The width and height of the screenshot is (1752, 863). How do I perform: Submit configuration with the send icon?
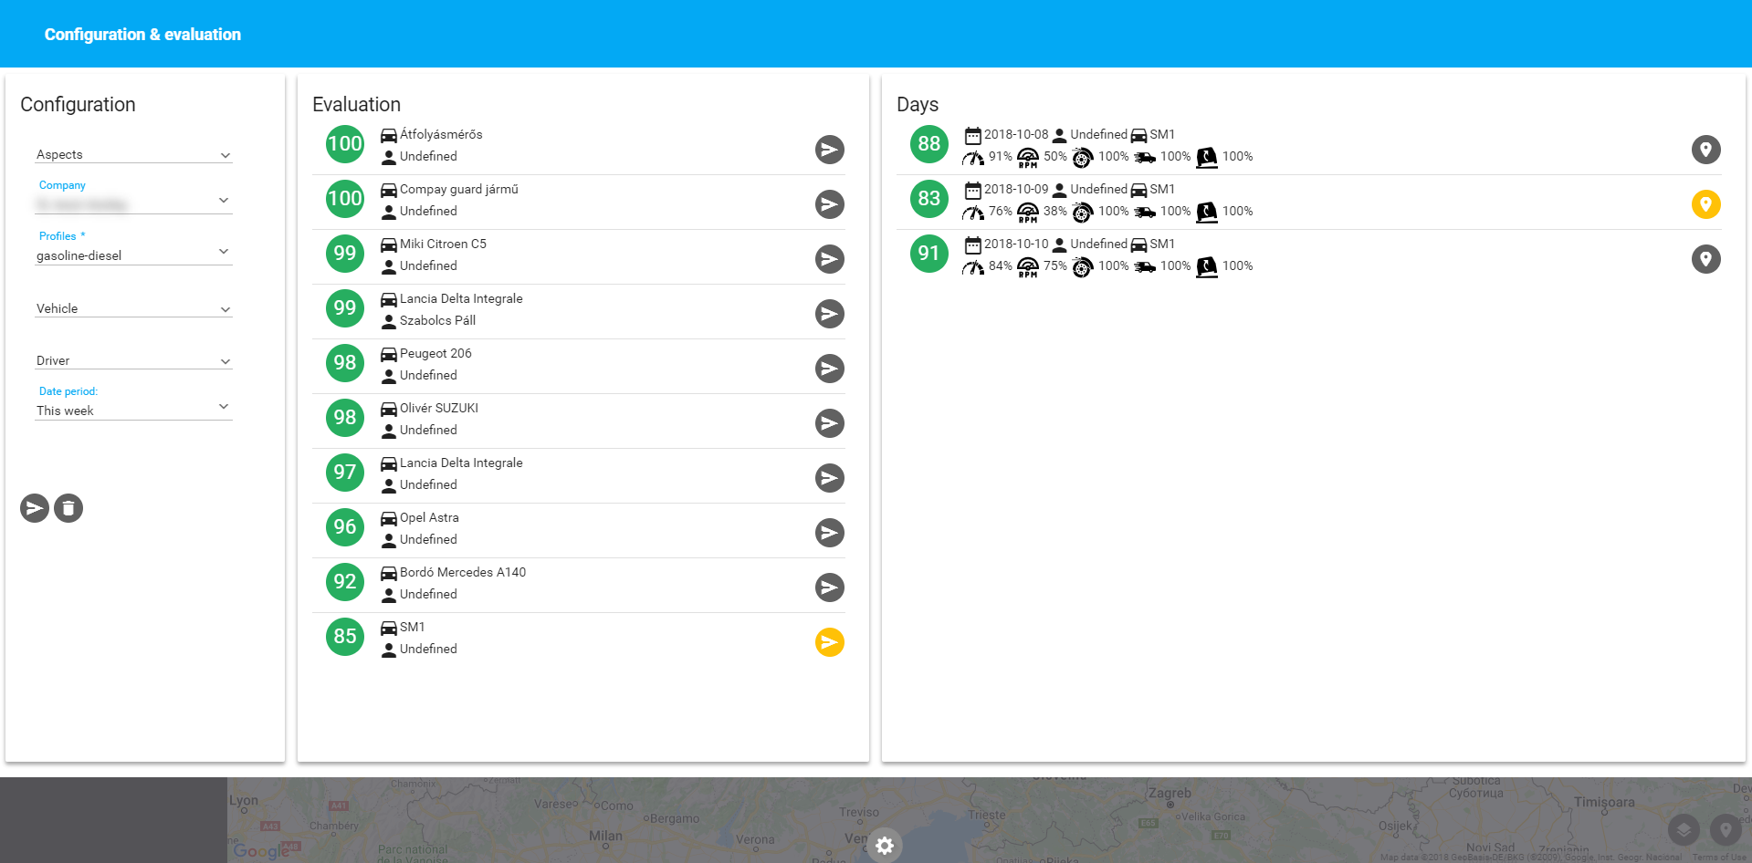pyautogui.click(x=35, y=508)
